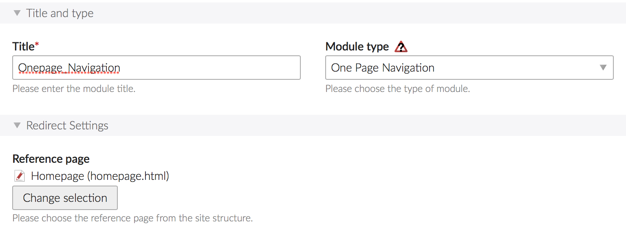Click the Homepage (homepage.html) reference text
The width and height of the screenshot is (626, 245).
click(x=100, y=176)
